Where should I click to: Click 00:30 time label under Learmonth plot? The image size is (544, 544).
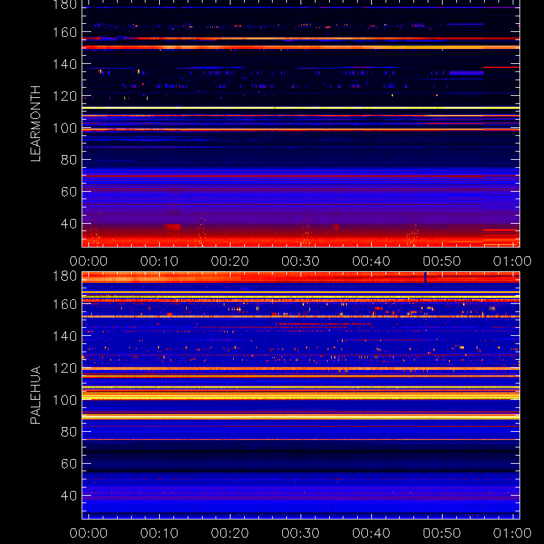click(x=301, y=261)
